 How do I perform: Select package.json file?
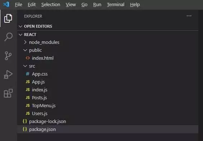click(x=108, y=129)
